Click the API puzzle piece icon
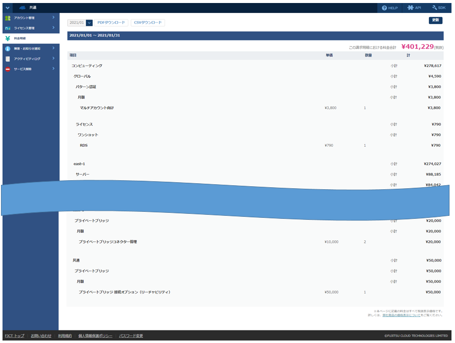 pyautogui.click(x=410, y=8)
